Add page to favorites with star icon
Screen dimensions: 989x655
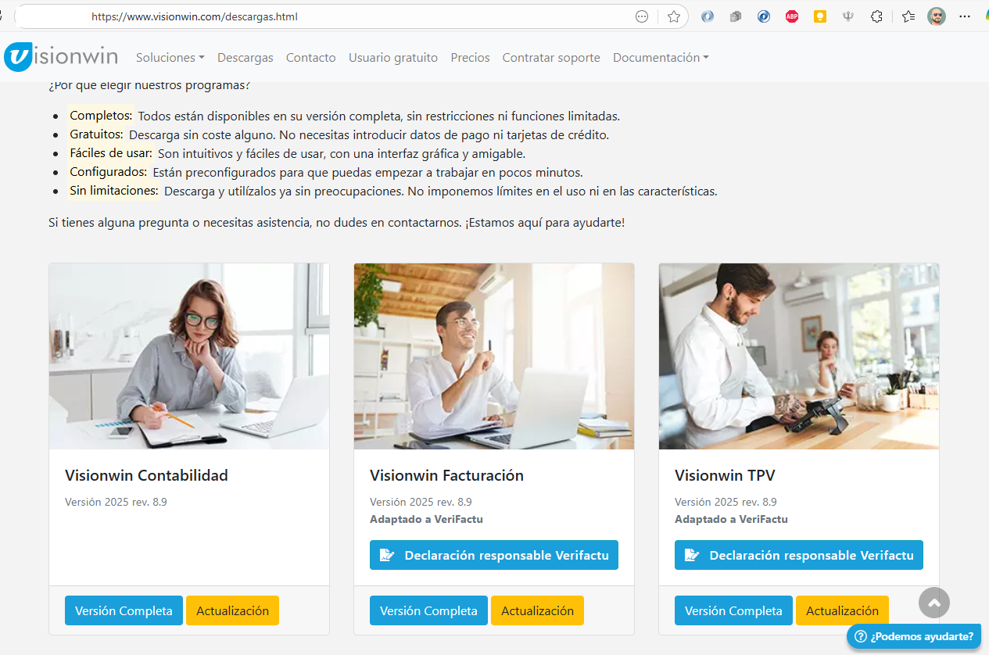pos(674,16)
